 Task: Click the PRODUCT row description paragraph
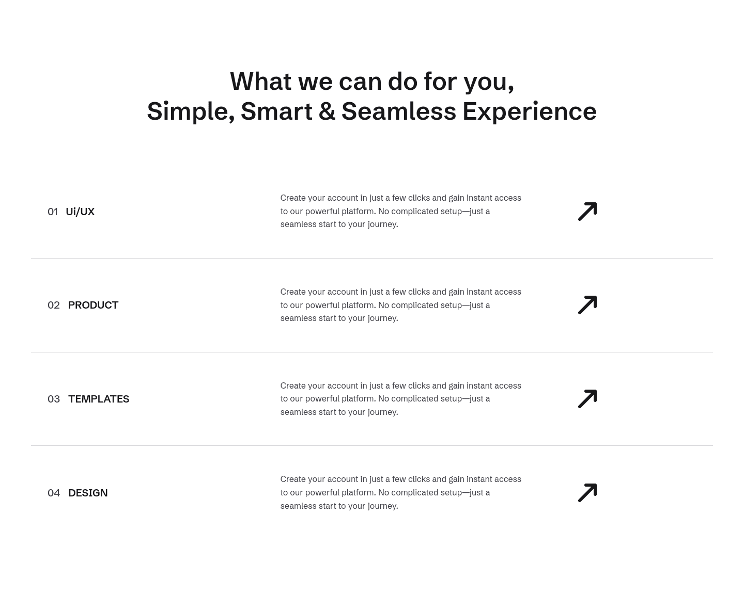click(401, 305)
